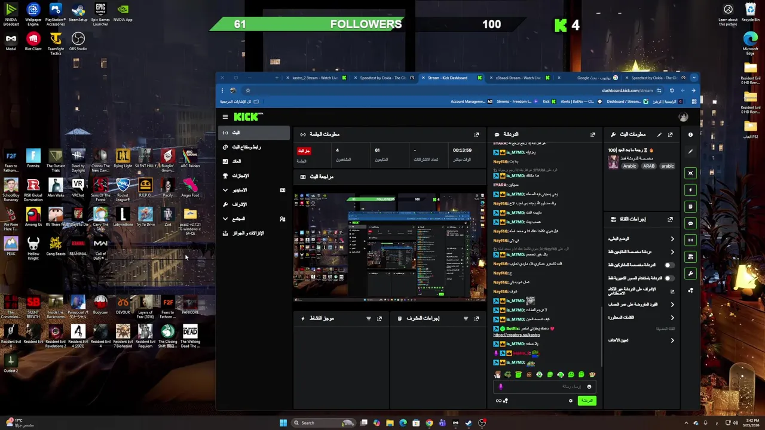Pop out the stream info panel
The width and height of the screenshot is (765, 430).
670,134
